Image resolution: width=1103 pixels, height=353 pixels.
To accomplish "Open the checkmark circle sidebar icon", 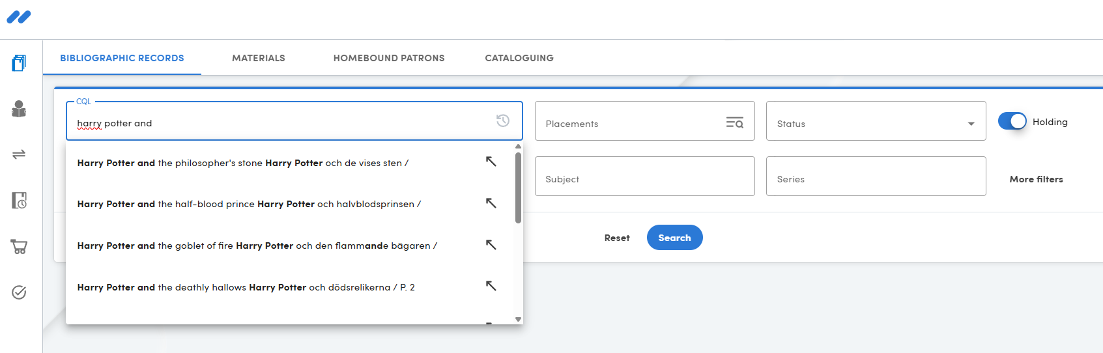I will pyautogui.click(x=19, y=292).
